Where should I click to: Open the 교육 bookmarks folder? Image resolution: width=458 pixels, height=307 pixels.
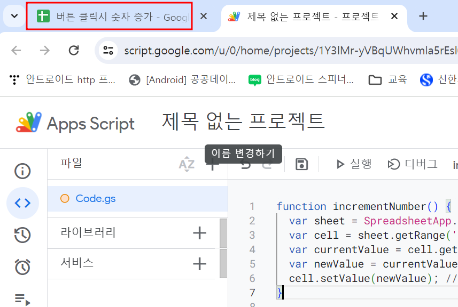click(x=387, y=79)
